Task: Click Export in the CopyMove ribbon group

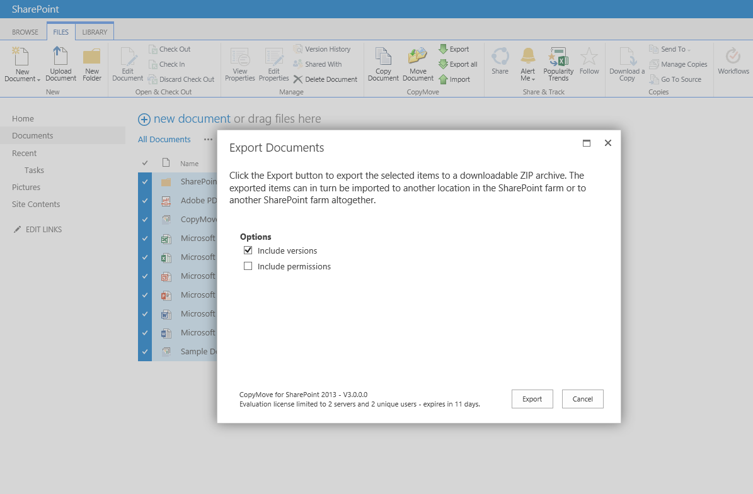Action: (x=454, y=49)
